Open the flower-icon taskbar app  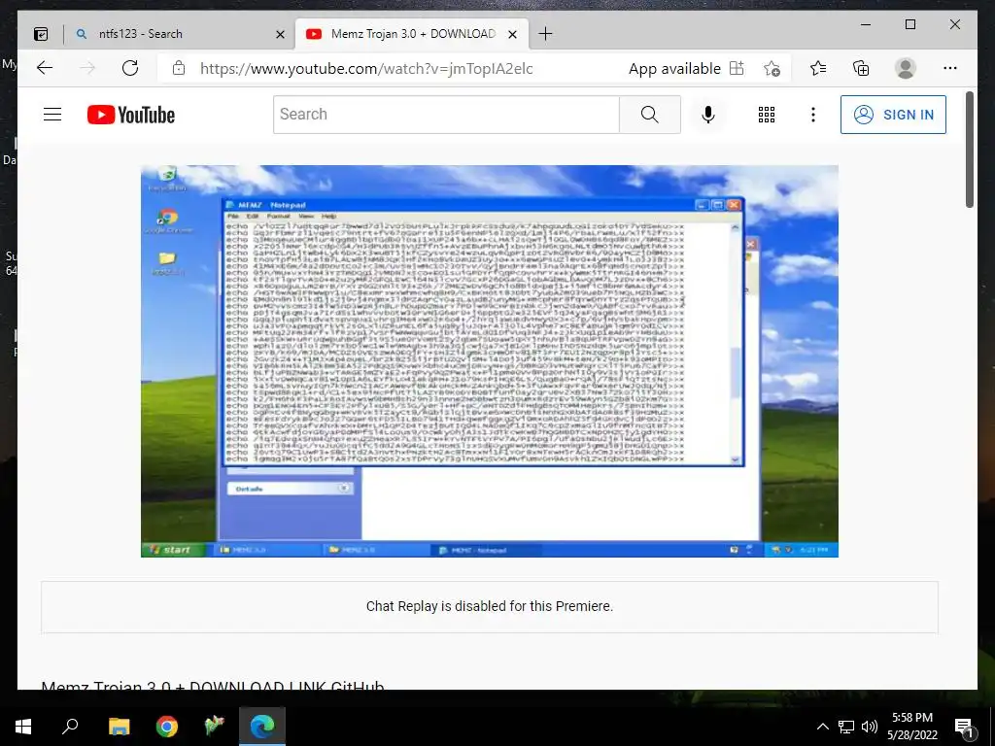215,727
